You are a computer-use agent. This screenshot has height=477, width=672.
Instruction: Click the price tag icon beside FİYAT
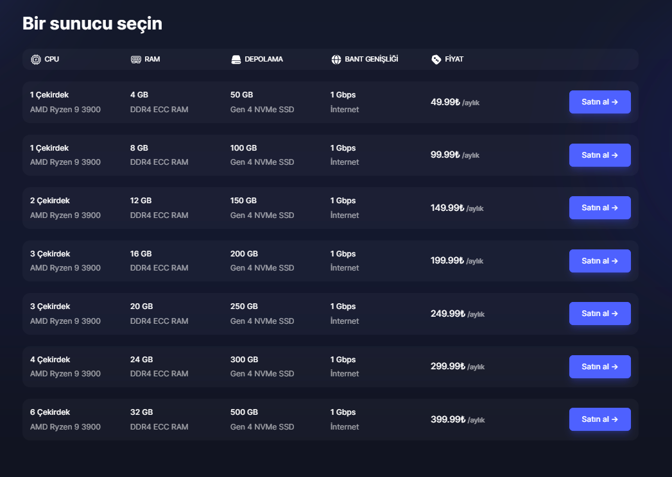pyautogui.click(x=436, y=60)
